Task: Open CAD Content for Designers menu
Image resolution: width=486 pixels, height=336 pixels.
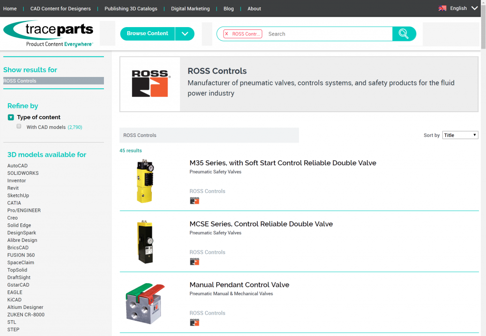Action: click(x=60, y=9)
